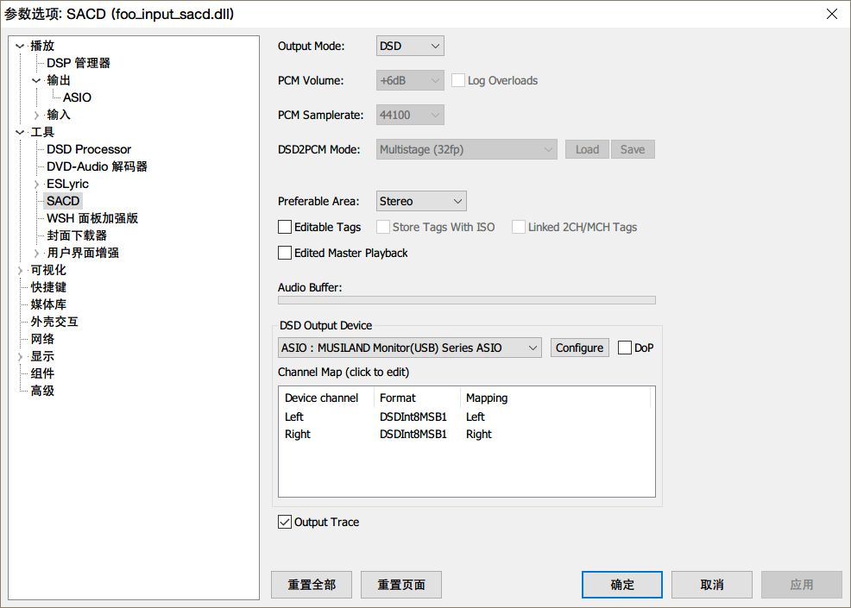Enable Edited Master Playback checkbox
Image resolution: width=851 pixels, height=608 pixels.
(285, 253)
